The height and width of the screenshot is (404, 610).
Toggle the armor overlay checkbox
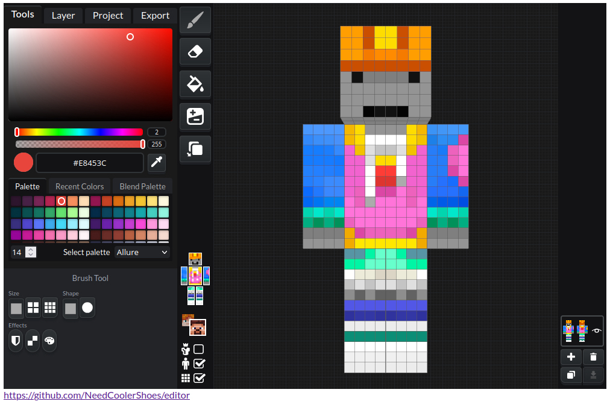point(199,349)
